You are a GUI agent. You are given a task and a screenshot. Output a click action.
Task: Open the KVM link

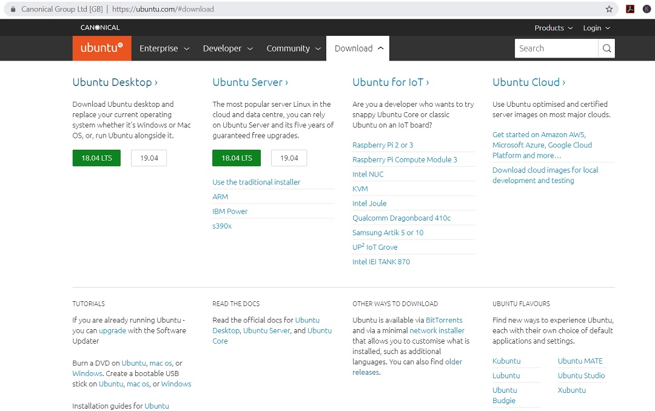click(360, 189)
